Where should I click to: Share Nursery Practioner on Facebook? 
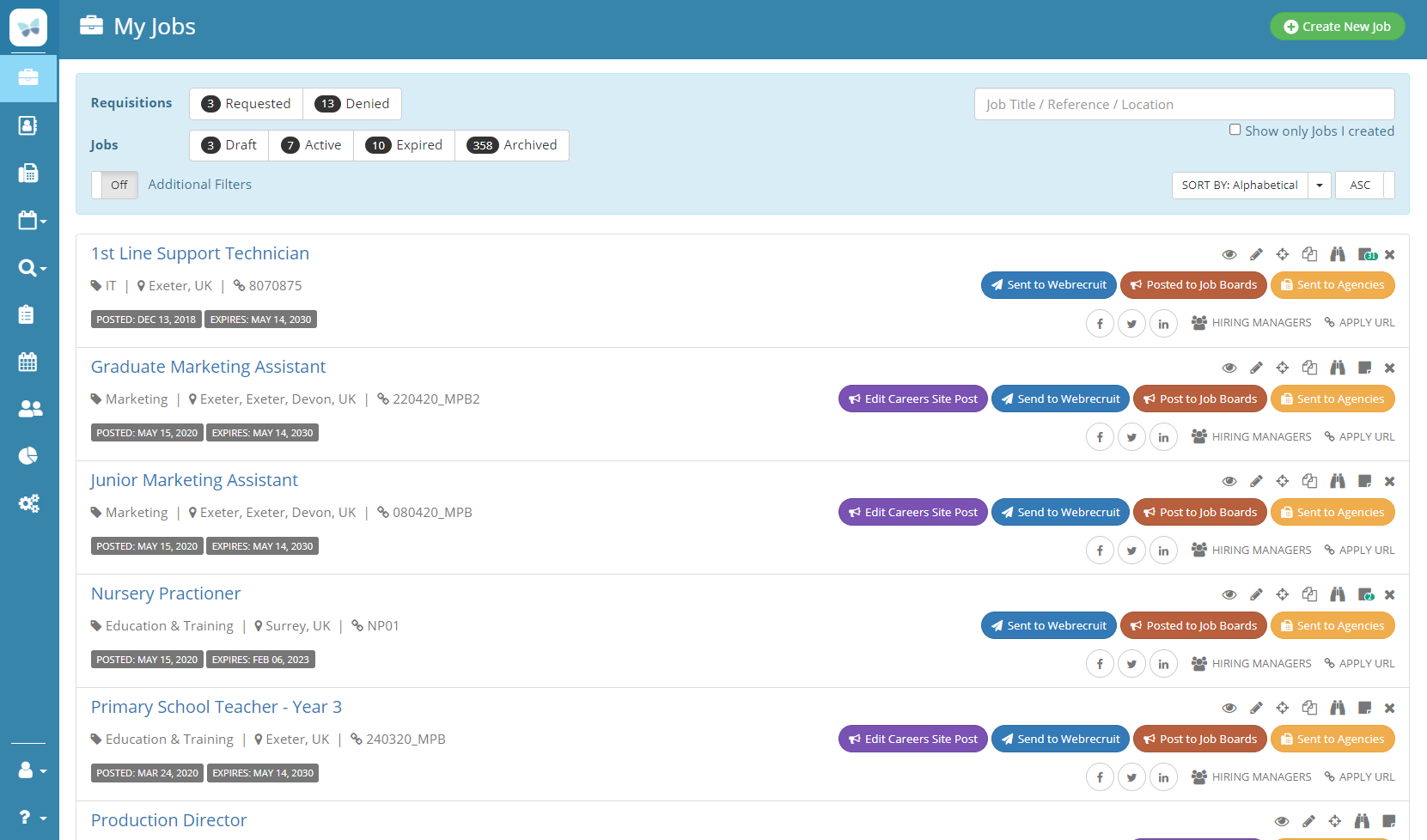(1100, 664)
